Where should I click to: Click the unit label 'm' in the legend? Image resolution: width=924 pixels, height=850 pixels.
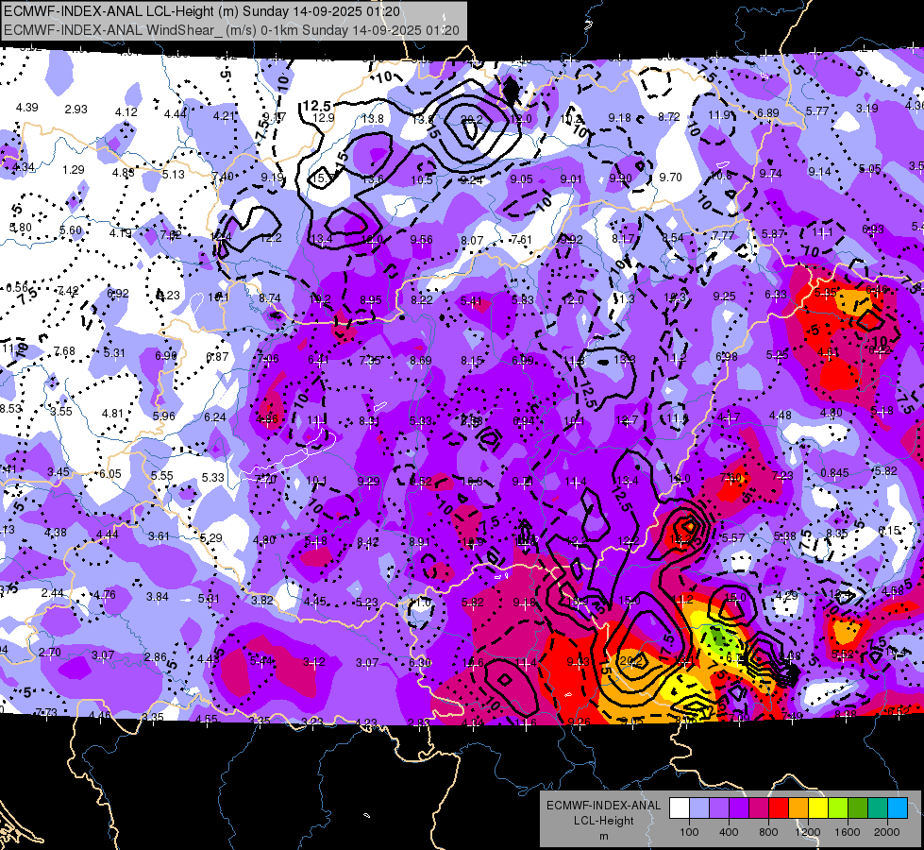603,836
